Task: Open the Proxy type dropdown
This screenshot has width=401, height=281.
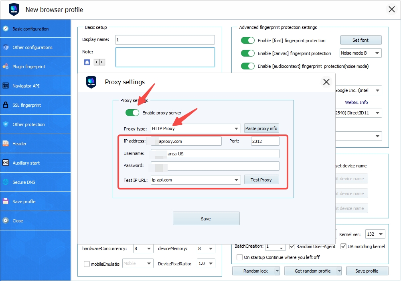Action: tap(196, 129)
